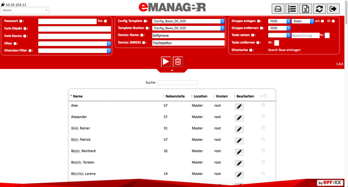Click the plug connection icon beside IP address

pos(3,5)
